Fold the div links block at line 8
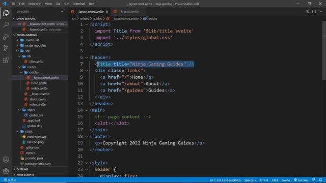The width and height of the screenshot is (326, 183). point(87,71)
